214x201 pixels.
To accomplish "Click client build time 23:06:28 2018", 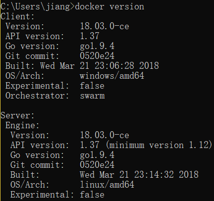I will 127,66.
